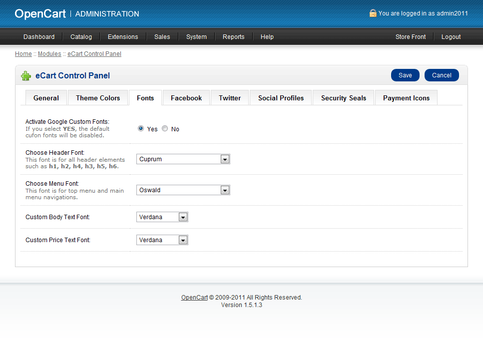Open the Reports menu
Viewport: 483px width, 338px height.
(x=233, y=37)
